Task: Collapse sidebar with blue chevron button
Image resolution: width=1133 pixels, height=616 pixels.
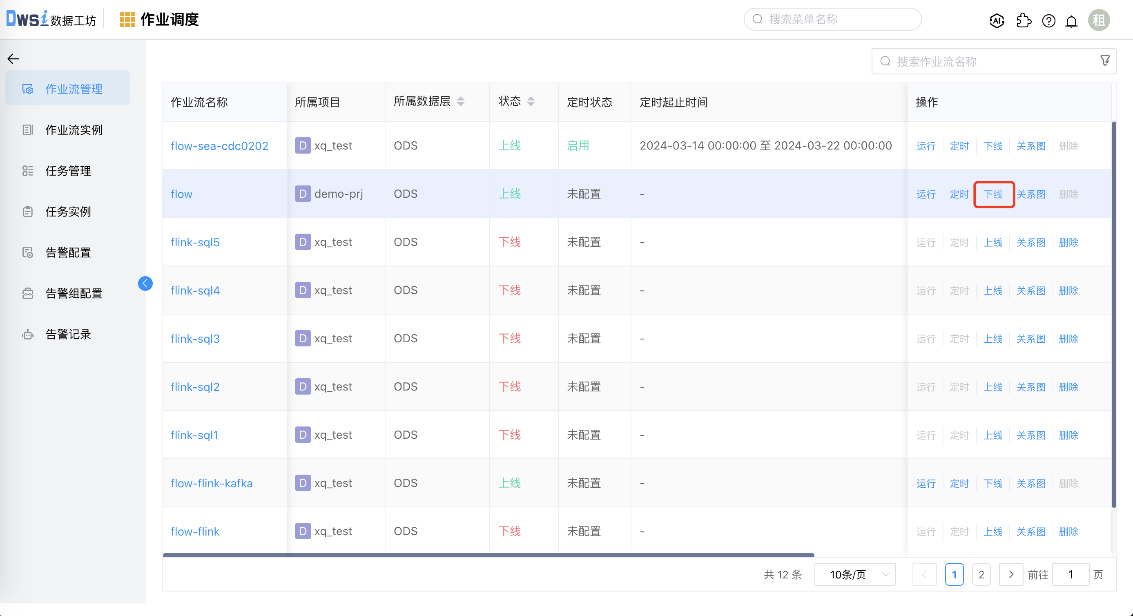Action: point(145,283)
